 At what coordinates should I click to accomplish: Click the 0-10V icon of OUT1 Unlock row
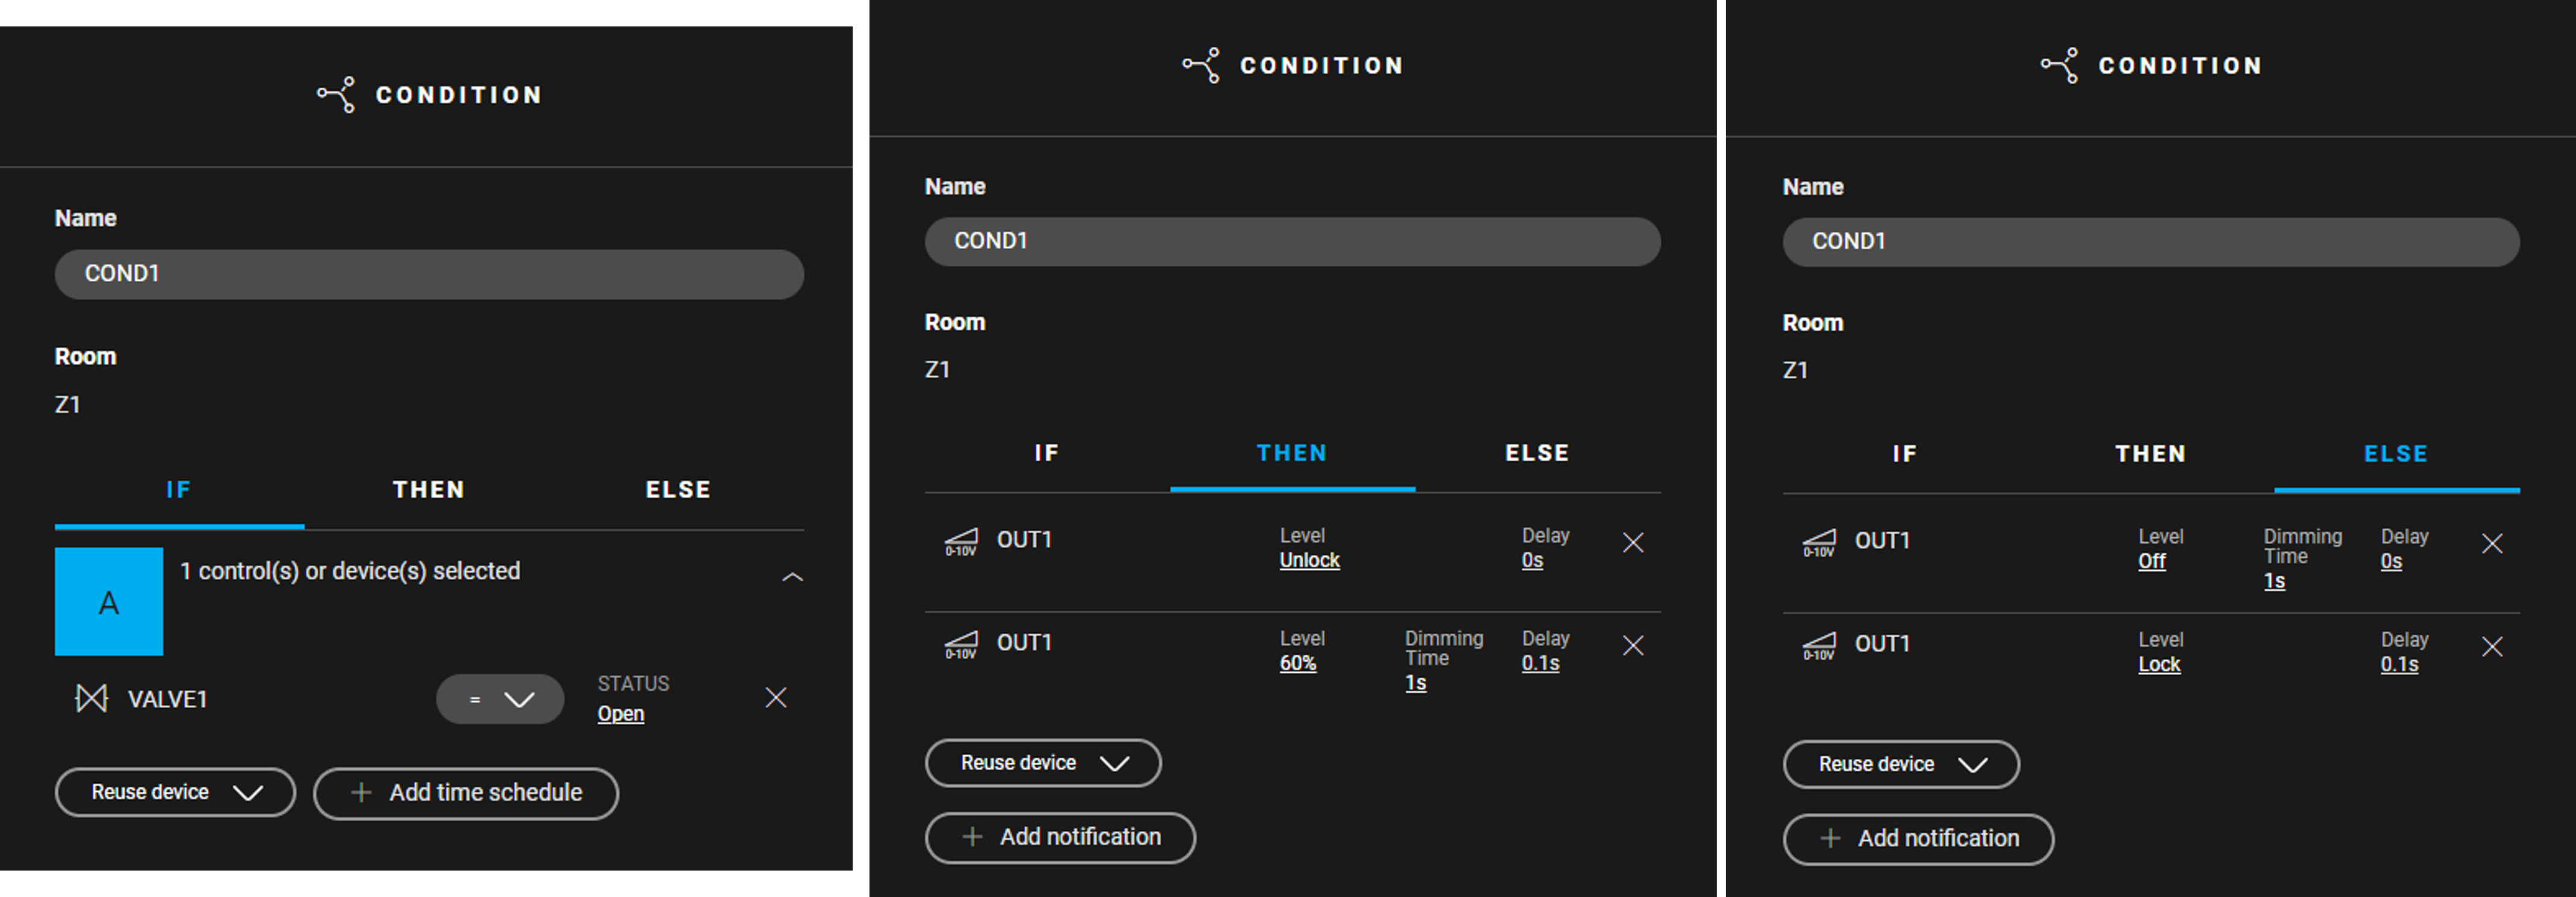pos(961,542)
